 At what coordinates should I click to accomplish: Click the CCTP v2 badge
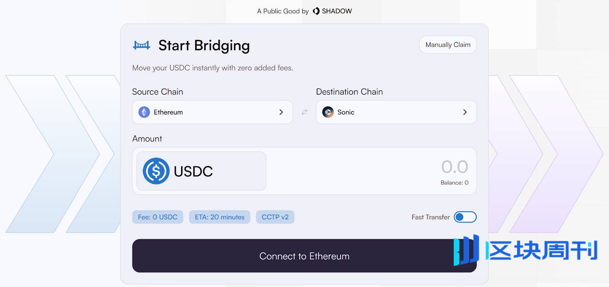pyautogui.click(x=275, y=217)
